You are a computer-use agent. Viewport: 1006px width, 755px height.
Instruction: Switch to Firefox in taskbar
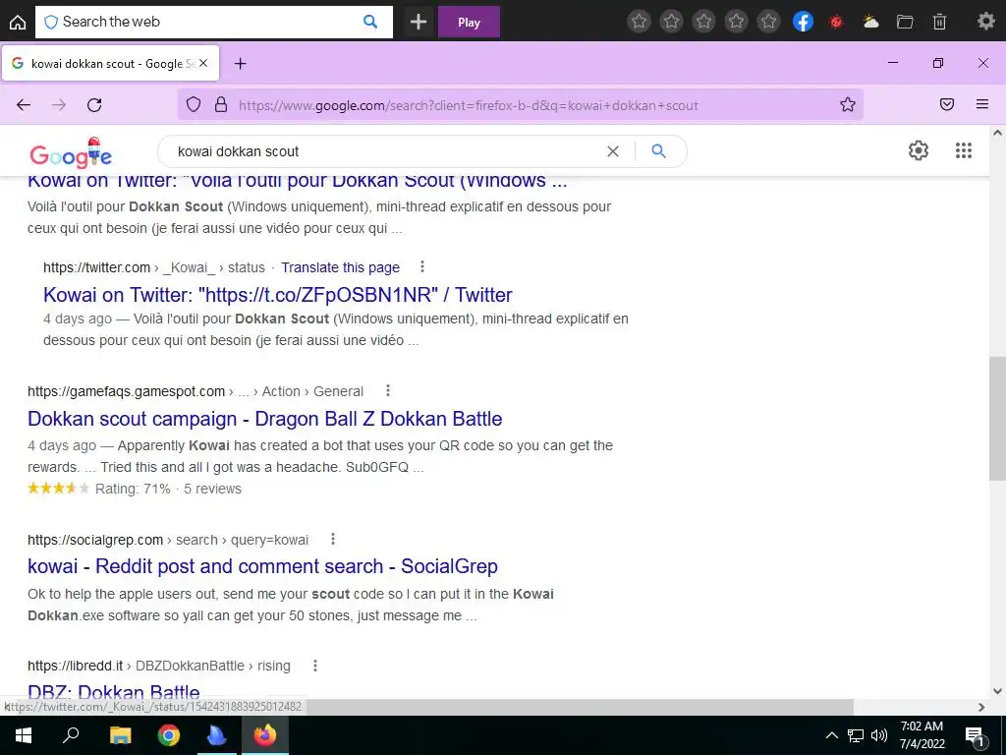[x=264, y=735]
